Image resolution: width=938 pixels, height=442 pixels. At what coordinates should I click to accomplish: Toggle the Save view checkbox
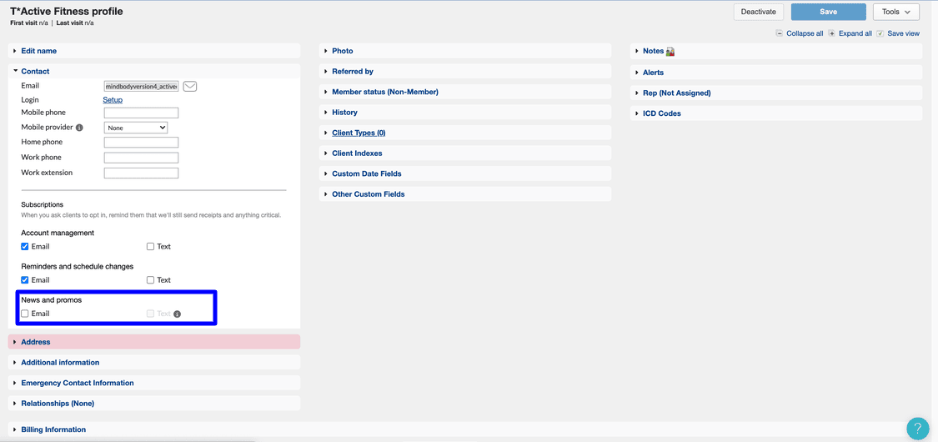pos(880,33)
